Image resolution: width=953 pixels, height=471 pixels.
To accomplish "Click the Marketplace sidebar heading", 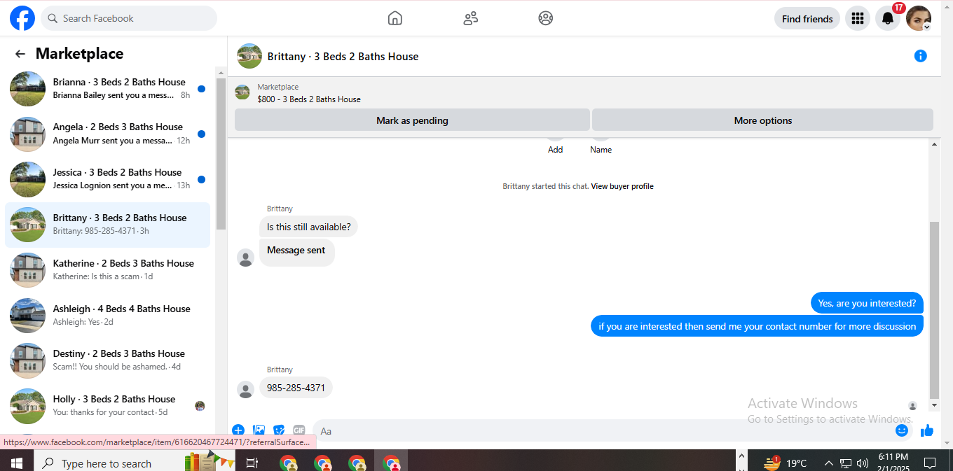I will coord(79,54).
